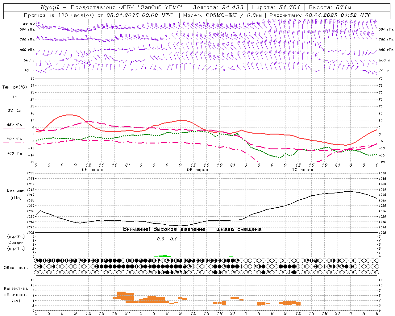Viewport: 395px width, 316px height.
Task: Select the Широта: 51.701 value
Action: click(x=276, y=7)
